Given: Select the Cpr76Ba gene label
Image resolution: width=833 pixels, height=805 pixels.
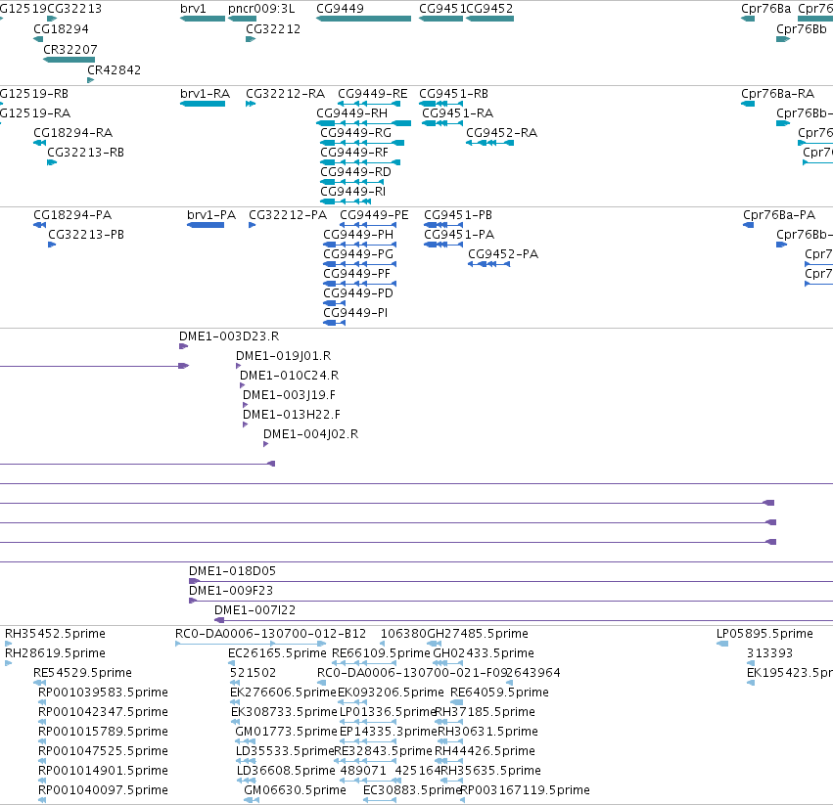Looking at the screenshot, I should tap(766, 9).
